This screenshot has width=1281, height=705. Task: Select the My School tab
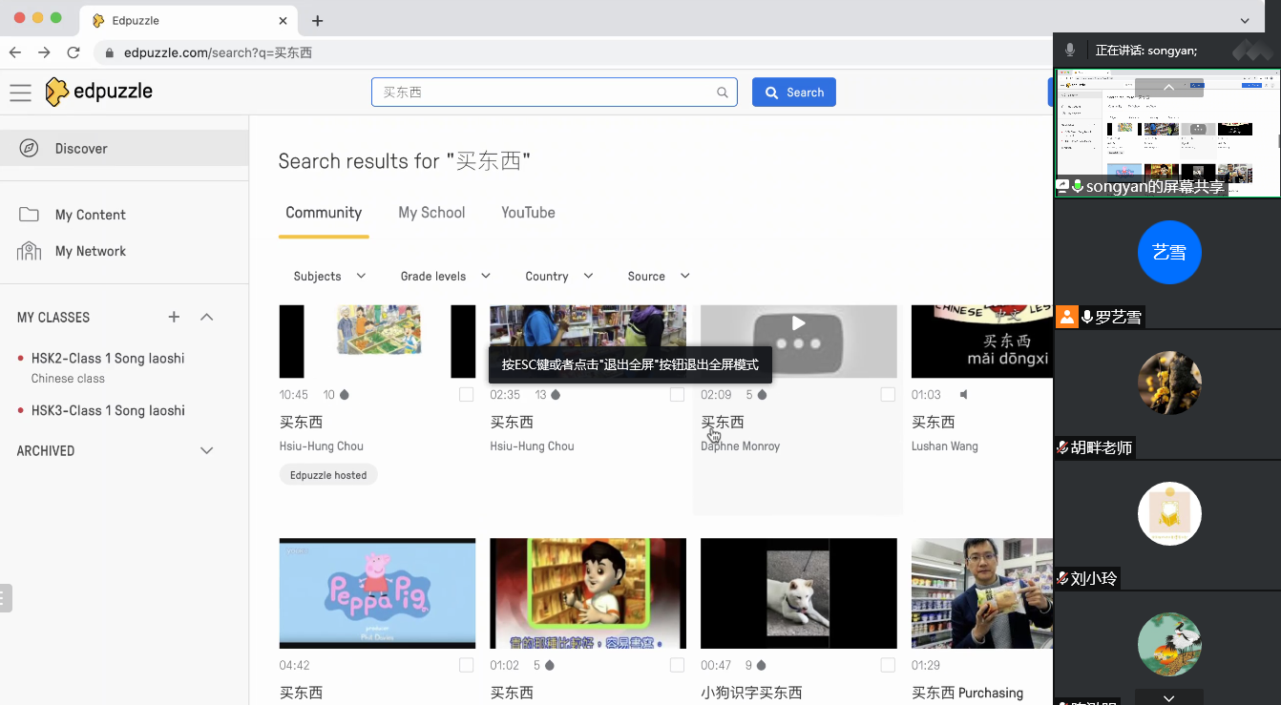coord(431,213)
